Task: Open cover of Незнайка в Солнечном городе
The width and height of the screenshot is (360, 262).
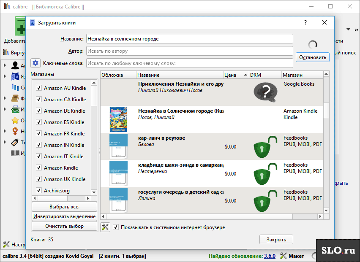Action: (x=118, y=119)
